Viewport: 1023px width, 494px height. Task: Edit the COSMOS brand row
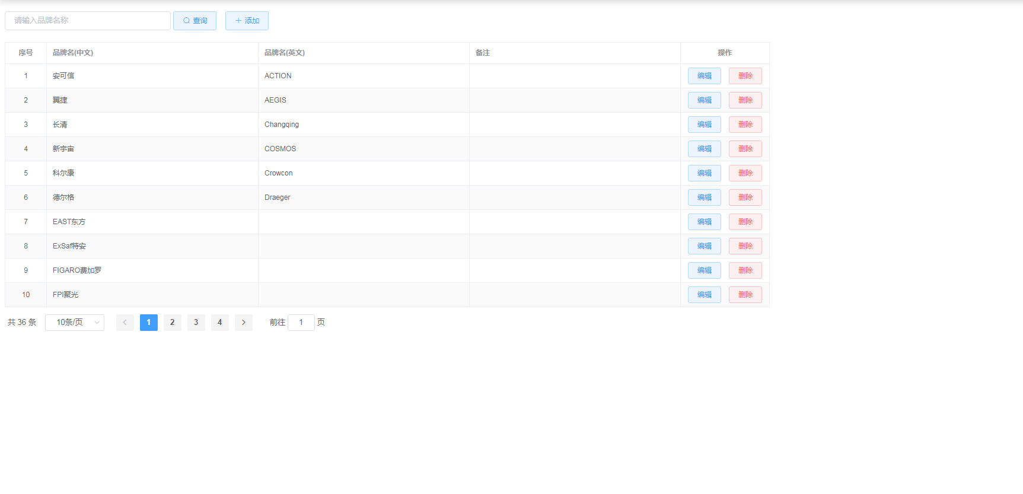(x=704, y=149)
